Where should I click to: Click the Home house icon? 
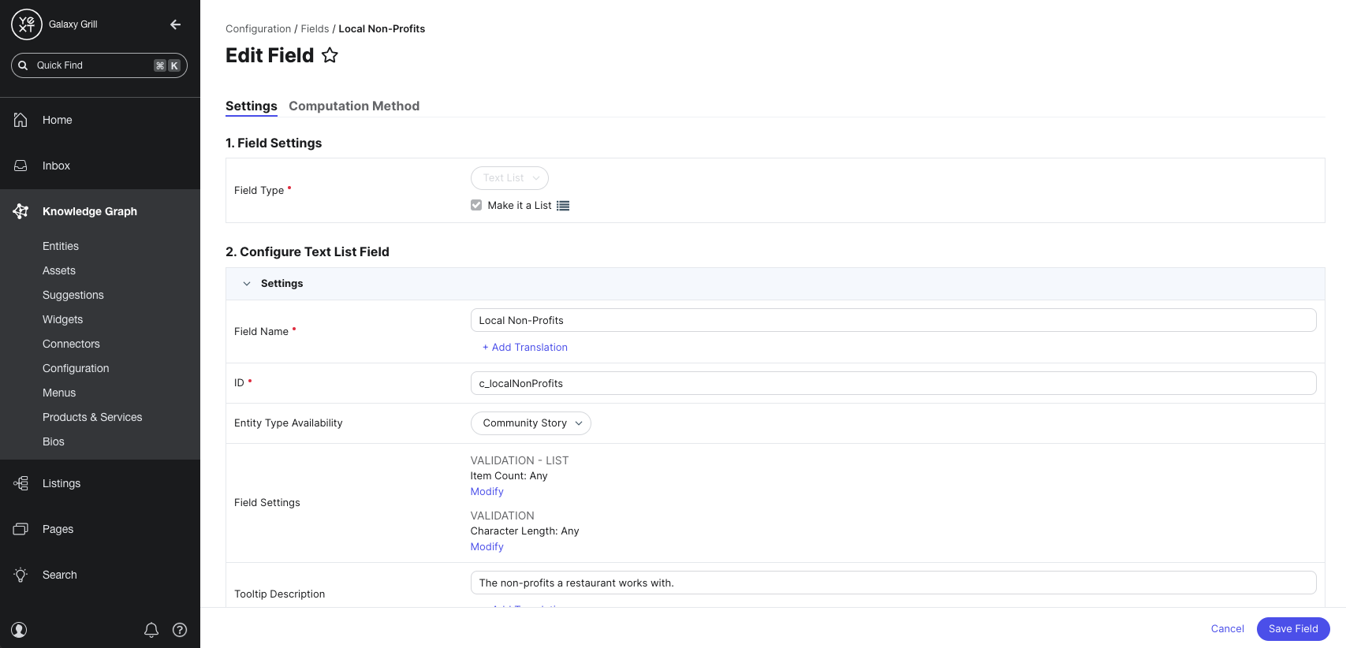(21, 120)
